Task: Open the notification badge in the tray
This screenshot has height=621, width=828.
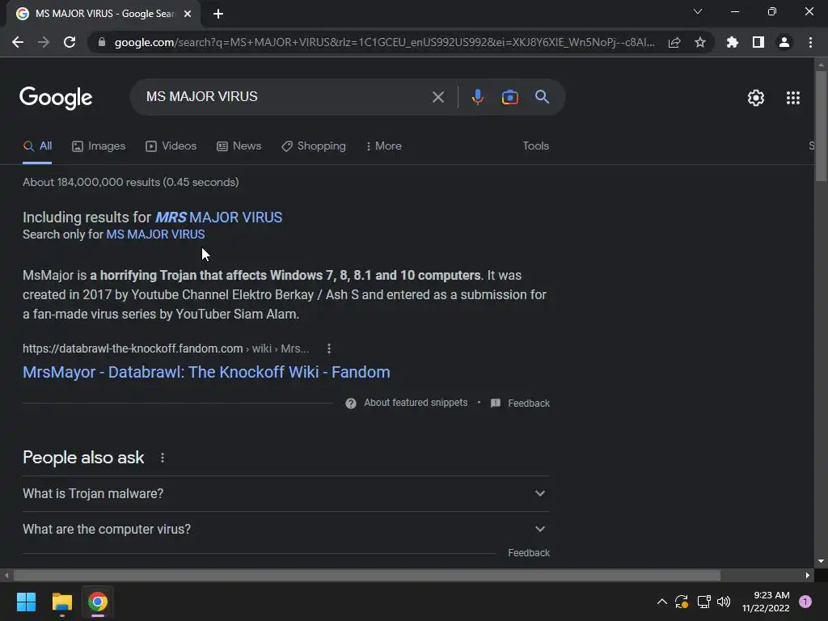Action: point(805,602)
